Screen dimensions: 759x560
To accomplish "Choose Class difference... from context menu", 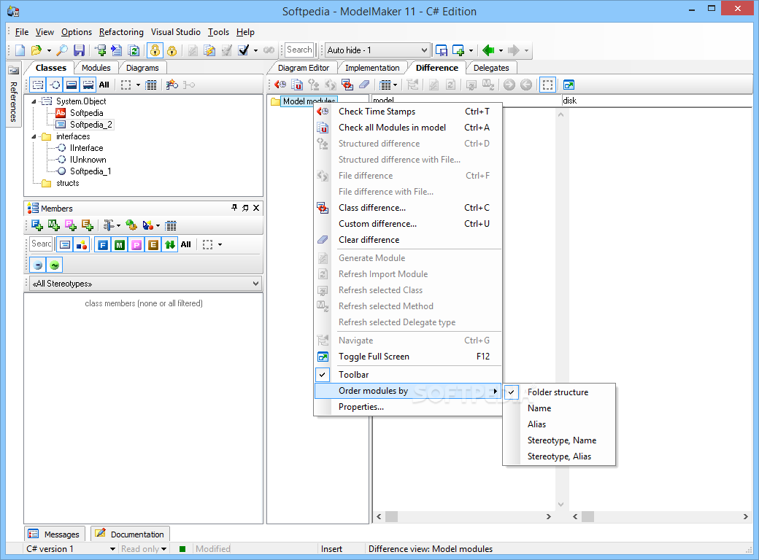I will [x=407, y=208].
